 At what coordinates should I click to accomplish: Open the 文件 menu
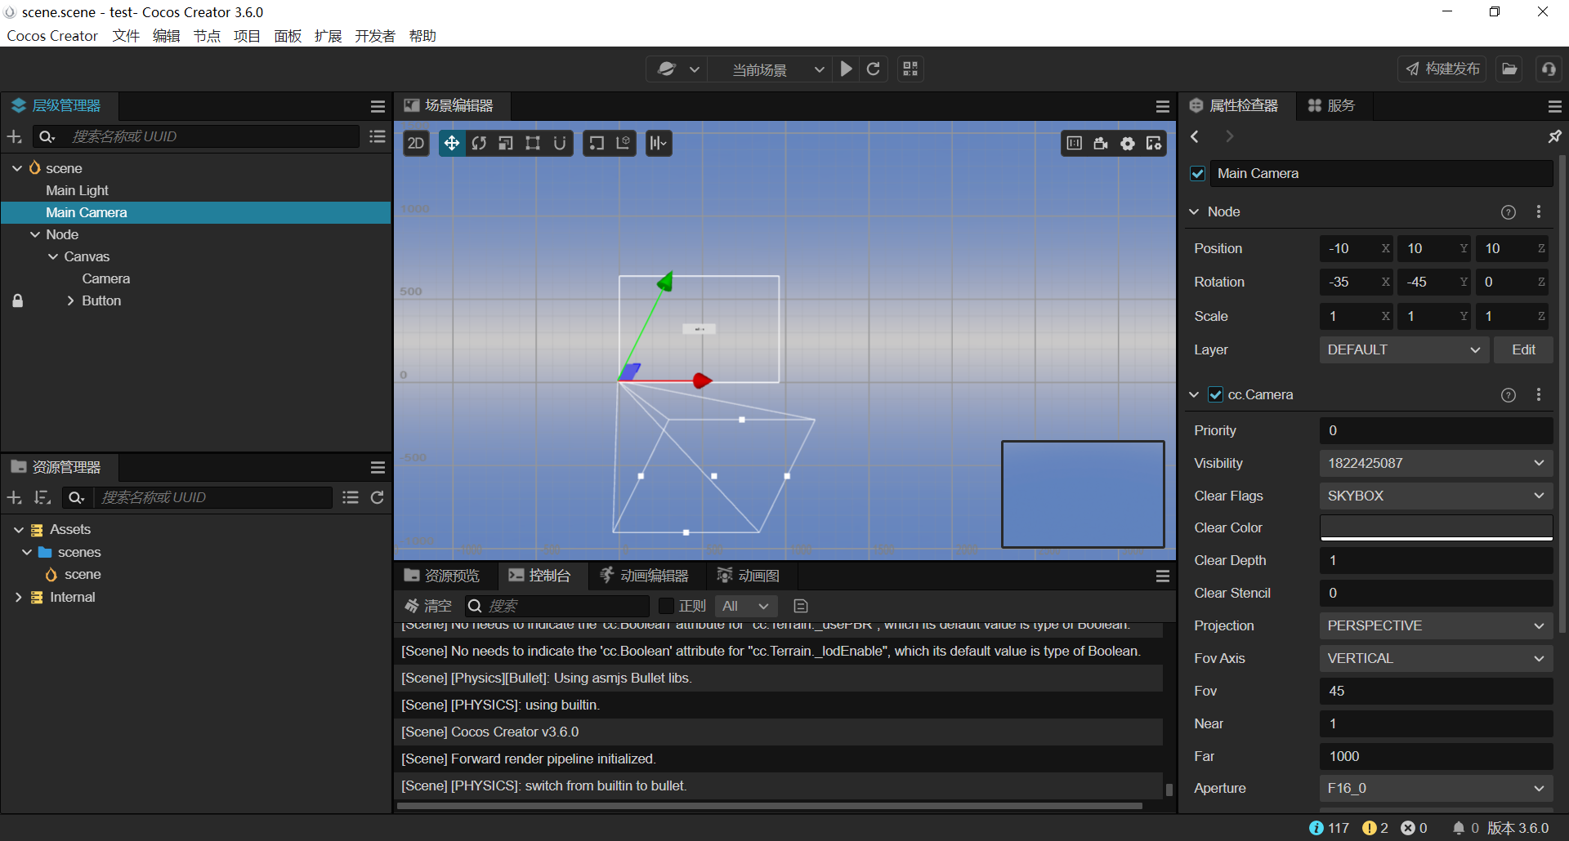(126, 36)
